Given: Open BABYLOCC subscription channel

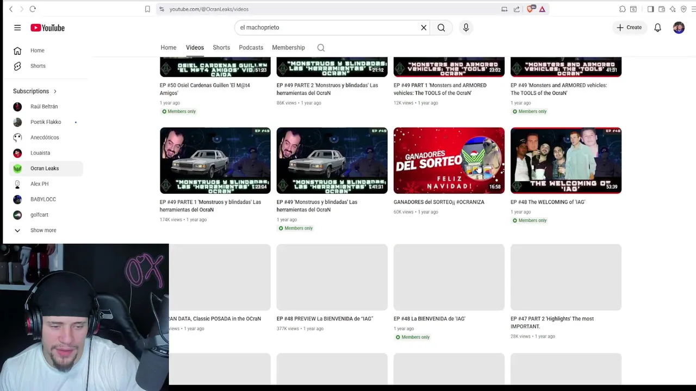Looking at the screenshot, I should (x=46, y=200).
